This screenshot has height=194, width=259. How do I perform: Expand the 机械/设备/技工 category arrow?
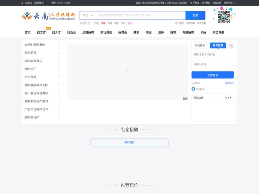point(59,61)
